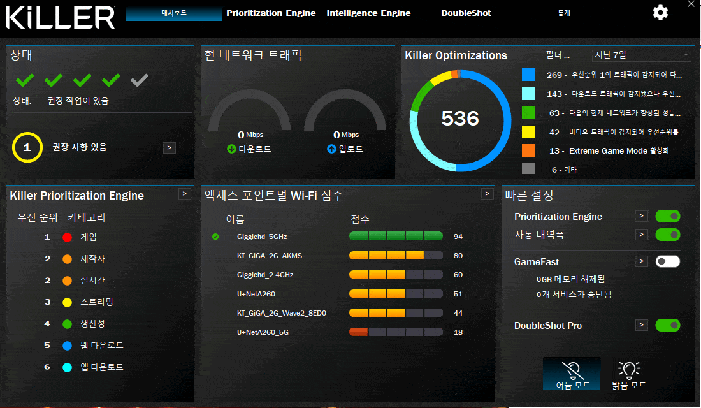Click the yellow 42 legend swatch

click(x=528, y=132)
